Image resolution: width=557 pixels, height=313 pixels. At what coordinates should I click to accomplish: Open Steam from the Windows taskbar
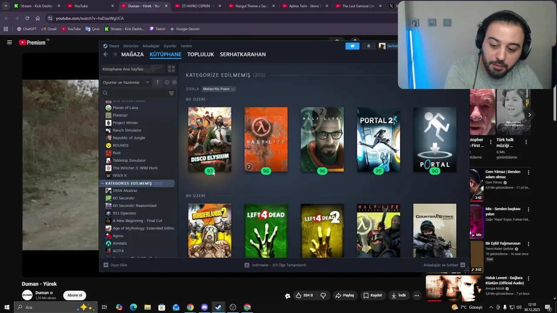point(218,307)
